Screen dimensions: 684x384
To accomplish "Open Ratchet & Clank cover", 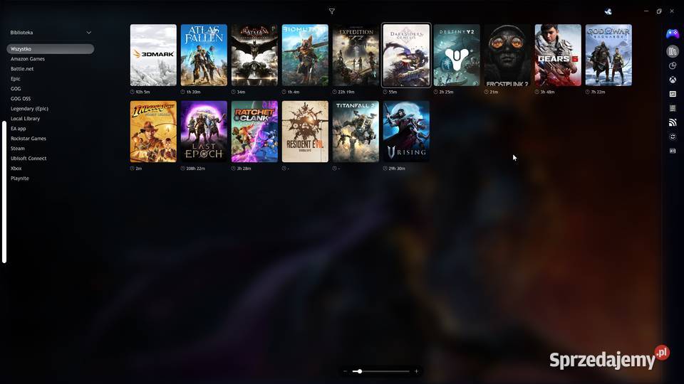I will [x=254, y=132].
